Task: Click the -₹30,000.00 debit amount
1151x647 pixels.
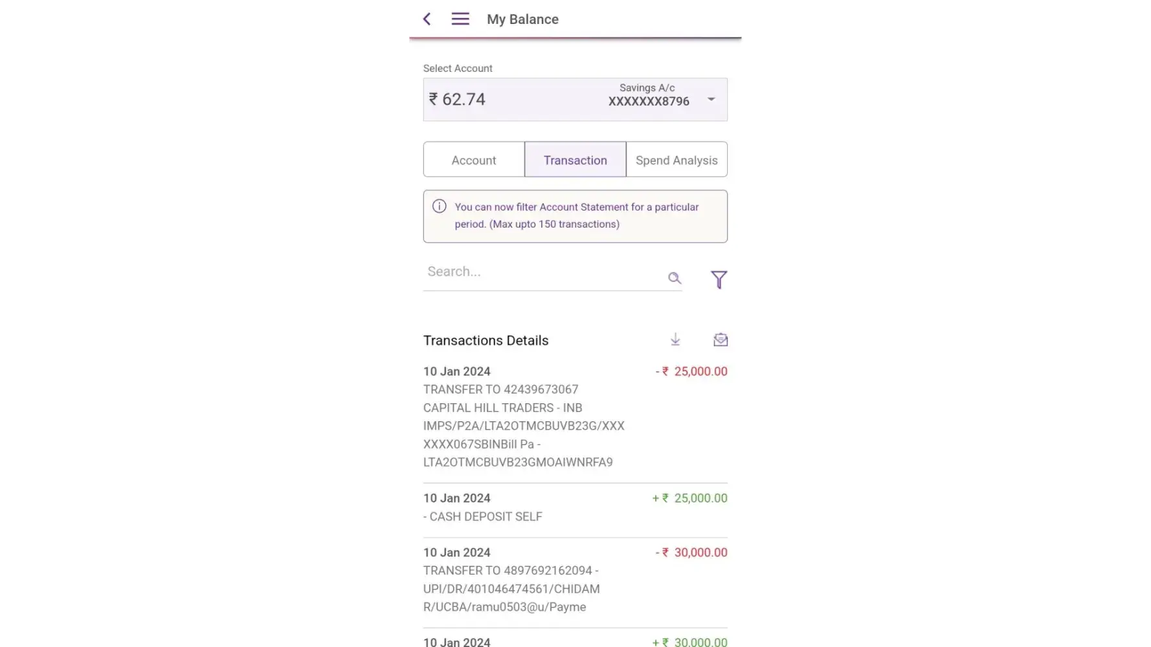Action: [691, 553]
